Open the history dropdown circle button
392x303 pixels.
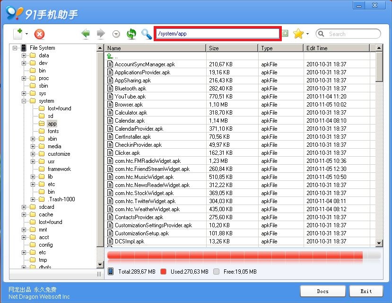tap(116, 34)
